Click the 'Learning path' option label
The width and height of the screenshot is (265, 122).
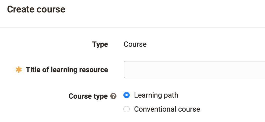pos(156,95)
